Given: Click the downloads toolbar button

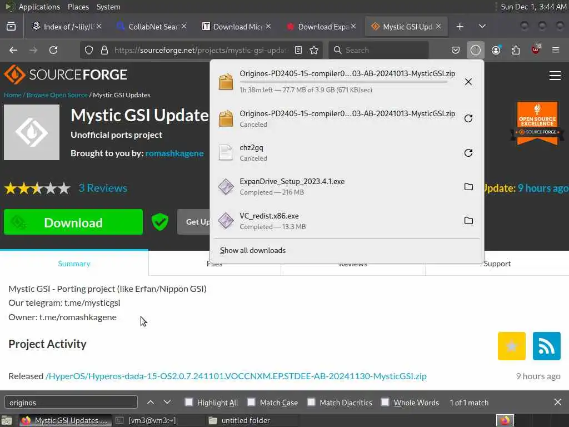Looking at the screenshot, I should [476, 50].
